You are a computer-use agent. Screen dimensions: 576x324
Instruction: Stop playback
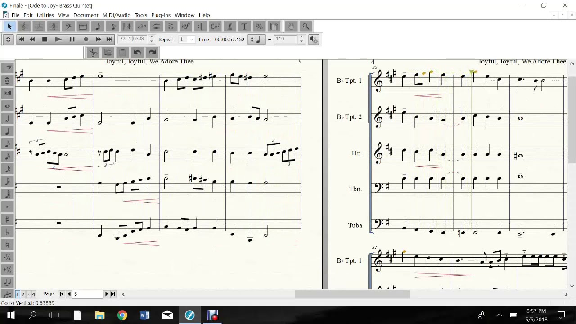pos(45,40)
